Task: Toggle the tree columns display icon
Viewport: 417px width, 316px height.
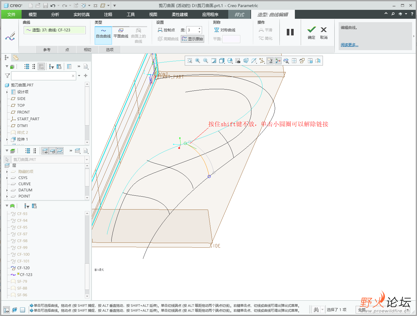Action: pyautogui.click(x=41, y=66)
